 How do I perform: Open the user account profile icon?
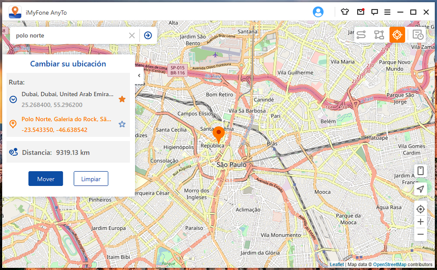coord(318,12)
